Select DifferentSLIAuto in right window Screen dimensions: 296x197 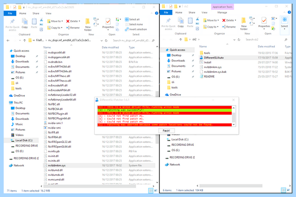point(246,58)
